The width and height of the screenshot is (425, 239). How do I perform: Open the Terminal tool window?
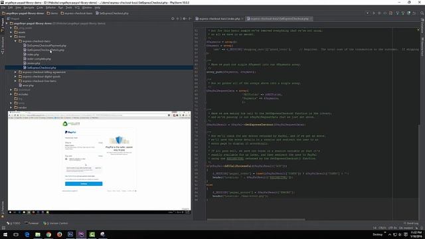coord(32,223)
